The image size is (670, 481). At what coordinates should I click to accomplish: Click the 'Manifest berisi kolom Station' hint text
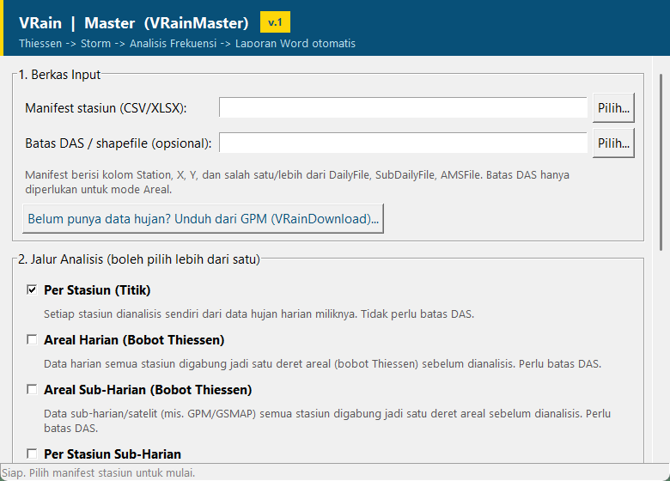[x=297, y=182]
